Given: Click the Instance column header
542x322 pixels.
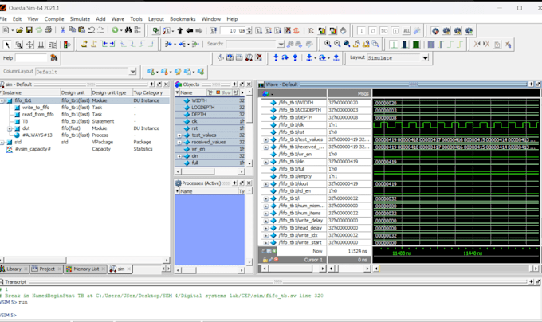Looking at the screenshot, I should point(31,92).
